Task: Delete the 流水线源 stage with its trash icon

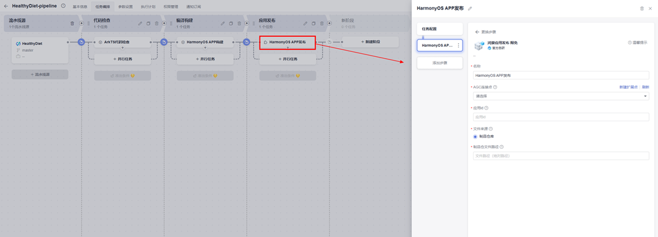Action: [x=72, y=23]
